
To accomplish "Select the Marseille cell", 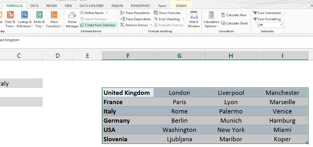I will tap(282, 102).
